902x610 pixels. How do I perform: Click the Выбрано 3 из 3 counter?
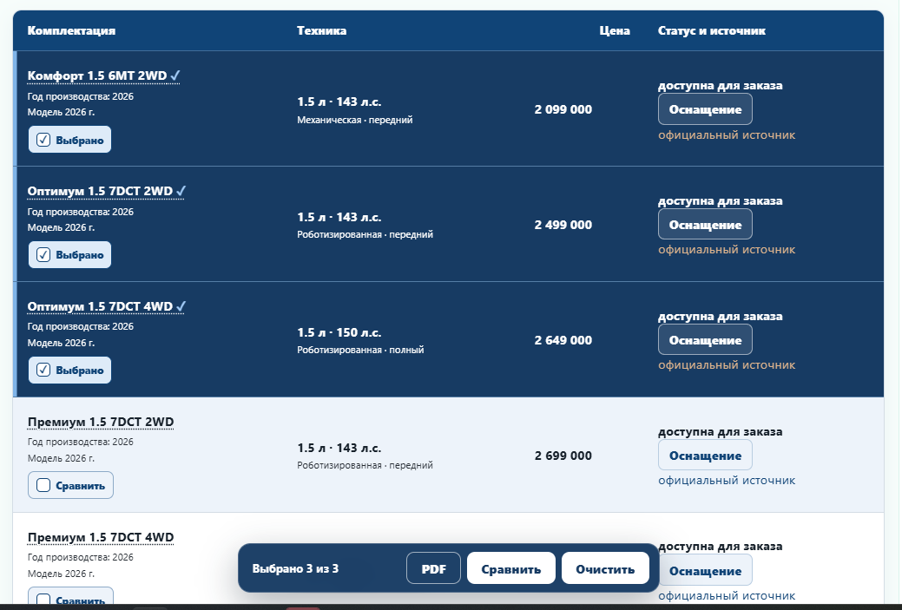(295, 568)
